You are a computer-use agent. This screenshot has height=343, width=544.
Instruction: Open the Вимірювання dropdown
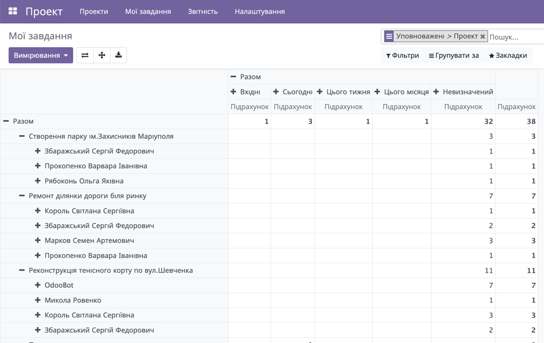(40, 55)
